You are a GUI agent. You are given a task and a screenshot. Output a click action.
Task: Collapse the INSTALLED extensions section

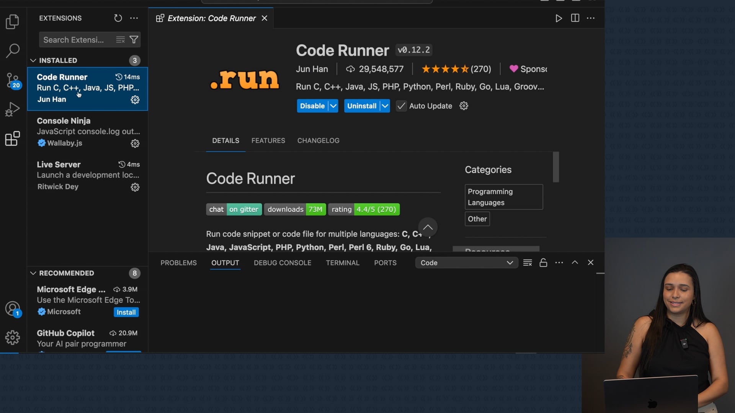click(x=33, y=60)
